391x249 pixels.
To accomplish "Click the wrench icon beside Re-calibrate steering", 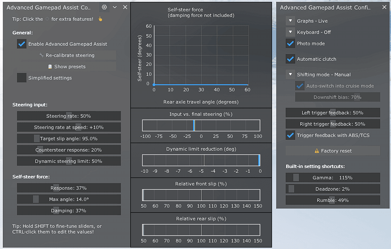I will coord(42,55).
